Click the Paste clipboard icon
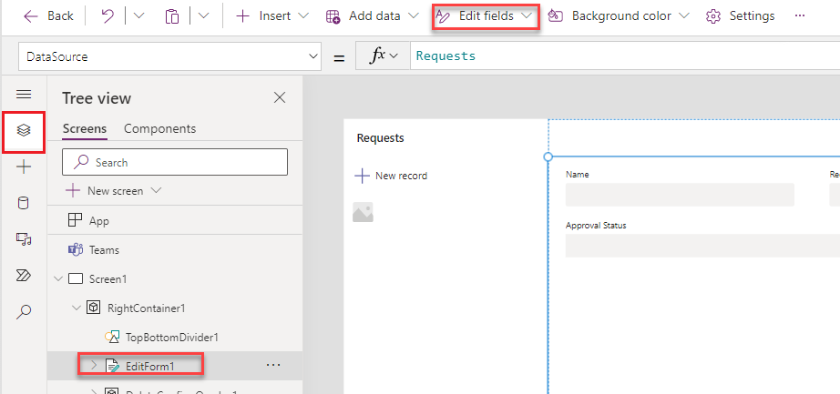Screen dimensions: 840x394 (172, 16)
